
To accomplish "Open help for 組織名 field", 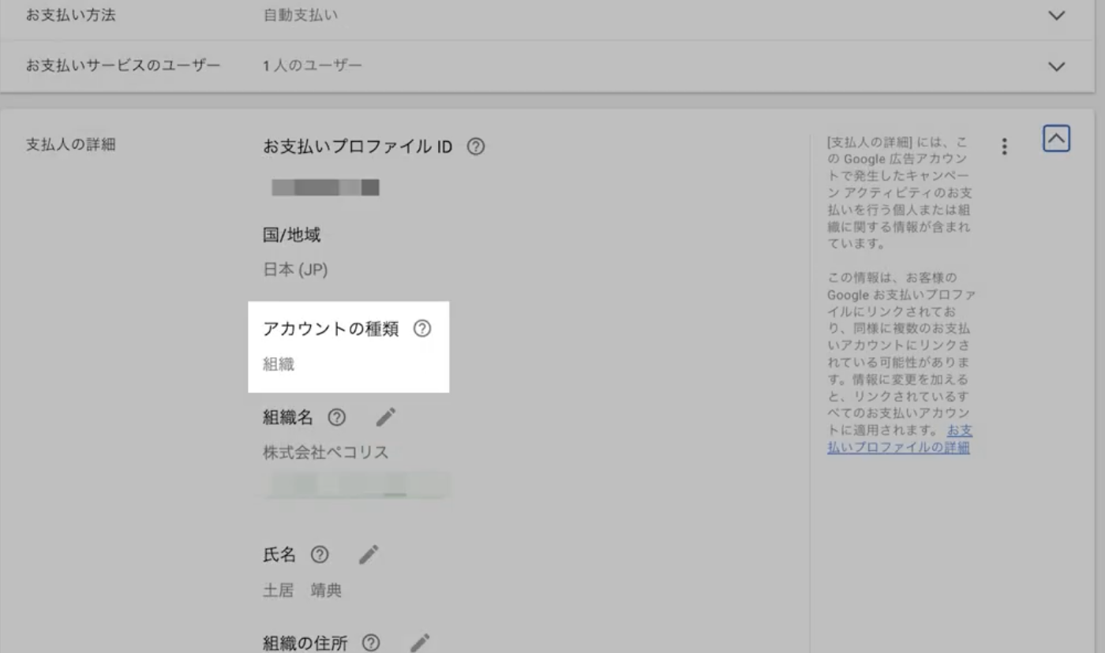I will (x=336, y=417).
